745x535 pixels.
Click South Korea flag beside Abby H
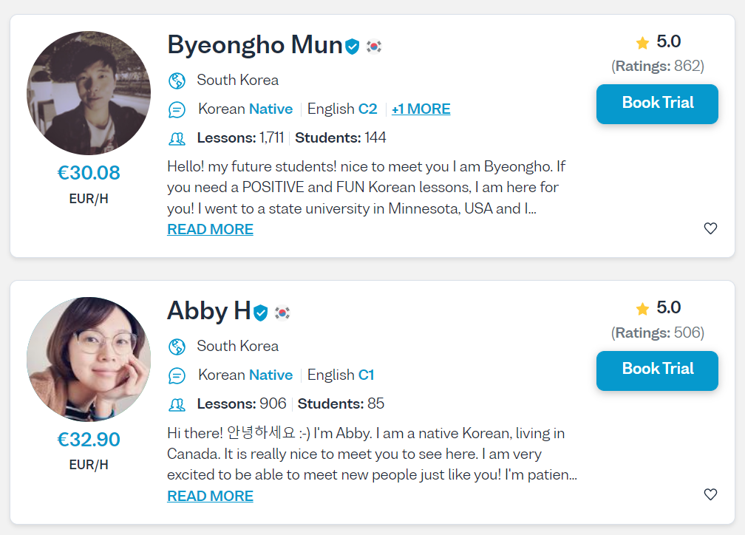click(x=282, y=313)
